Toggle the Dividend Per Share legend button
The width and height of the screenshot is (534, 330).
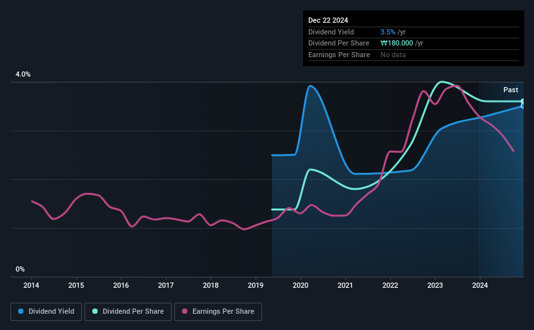pos(128,312)
